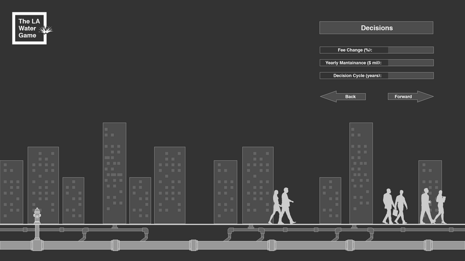Select the Fee Change (%) input field

coord(410,50)
